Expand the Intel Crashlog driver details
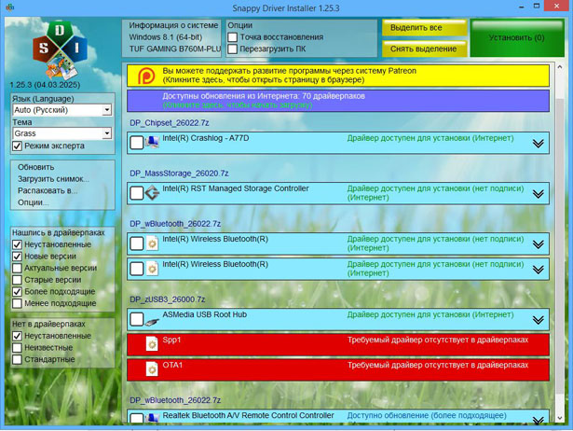This screenshot has height=431, width=573. pos(538,143)
